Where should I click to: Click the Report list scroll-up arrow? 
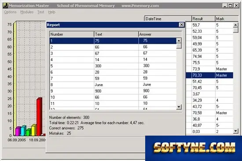[x=179, y=41]
